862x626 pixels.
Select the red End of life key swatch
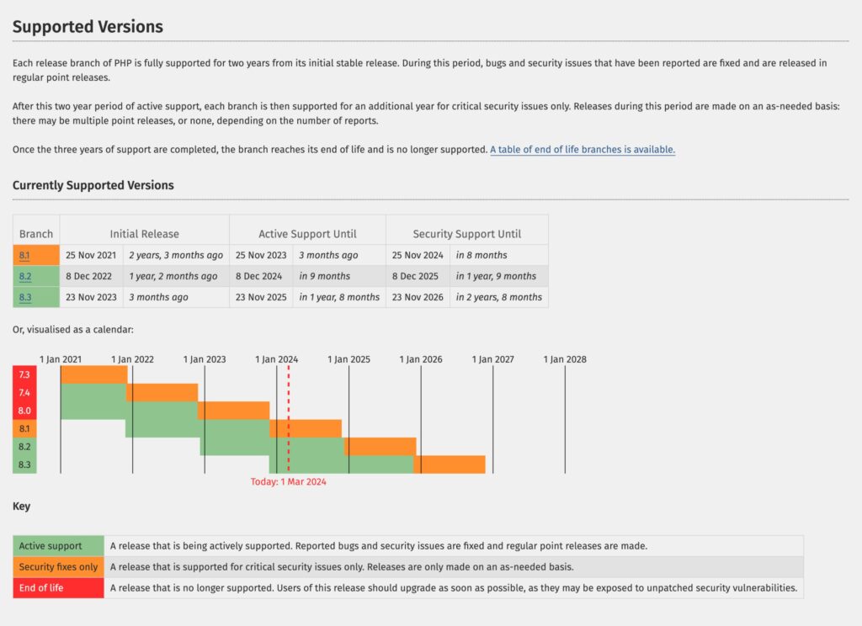coord(58,588)
